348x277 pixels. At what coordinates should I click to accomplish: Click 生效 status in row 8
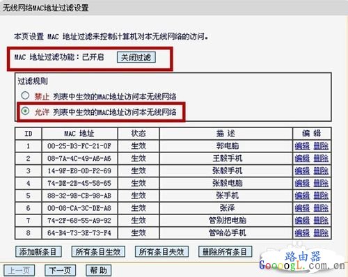tap(139, 232)
